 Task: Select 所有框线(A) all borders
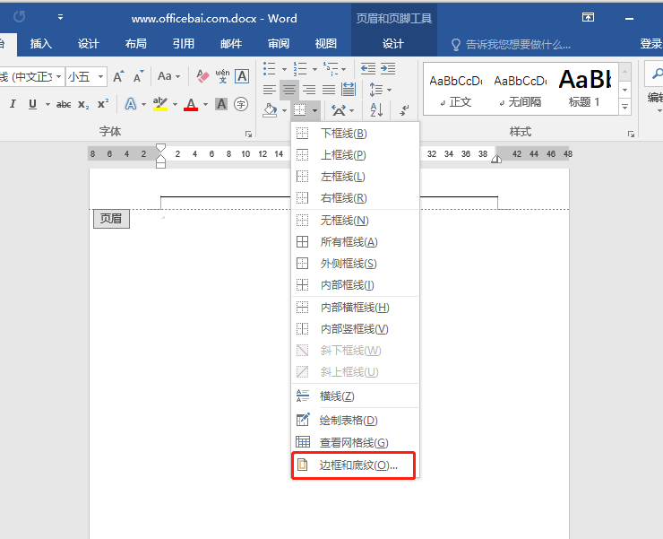pos(355,242)
